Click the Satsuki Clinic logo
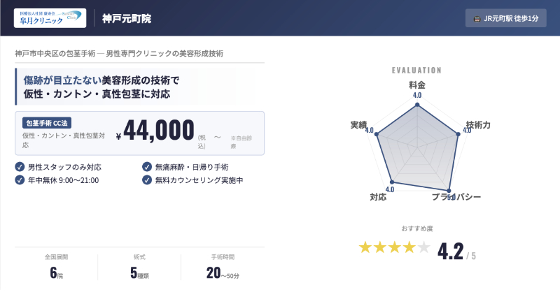Viewport: 560px width, 292px height. point(50,18)
